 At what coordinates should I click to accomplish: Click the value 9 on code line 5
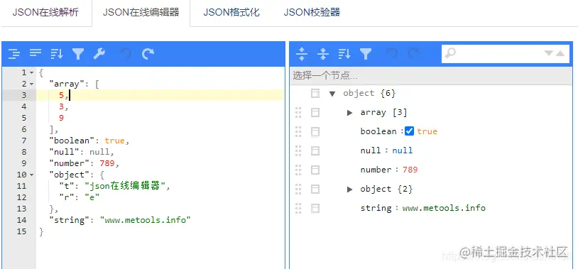(x=61, y=118)
